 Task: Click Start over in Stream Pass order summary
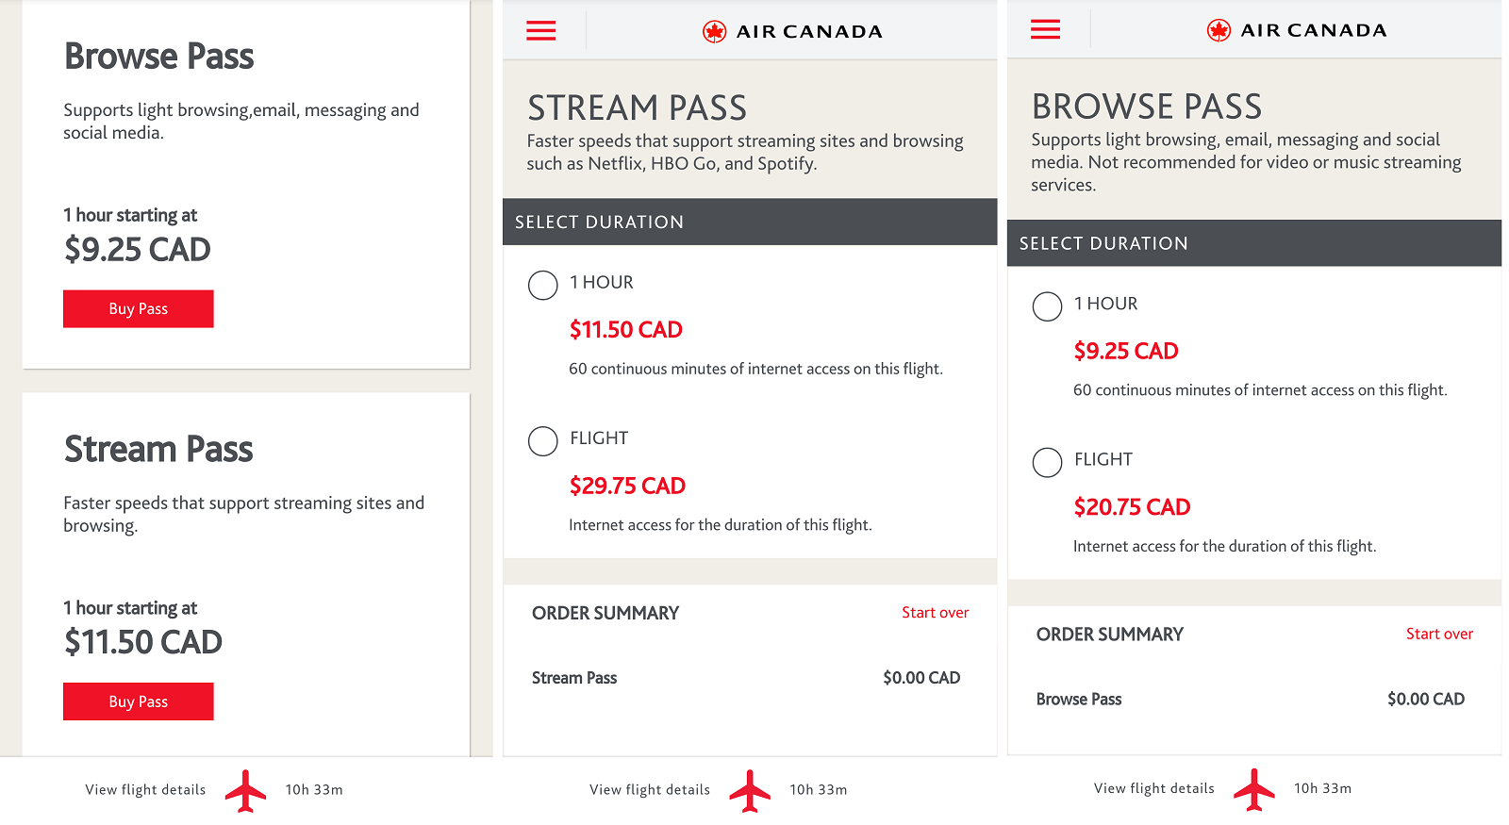point(935,613)
